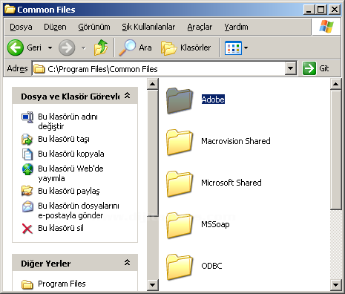Image resolution: width=345 pixels, height=294 pixels.
Task: Click the views grid icon
Action: pyautogui.click(x=233, y=48)
